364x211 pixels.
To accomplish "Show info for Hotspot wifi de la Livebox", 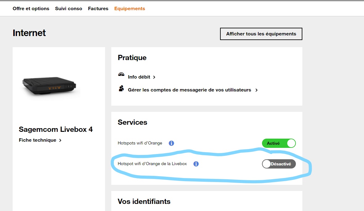I will pyautogui.click(x=196, y=164).
